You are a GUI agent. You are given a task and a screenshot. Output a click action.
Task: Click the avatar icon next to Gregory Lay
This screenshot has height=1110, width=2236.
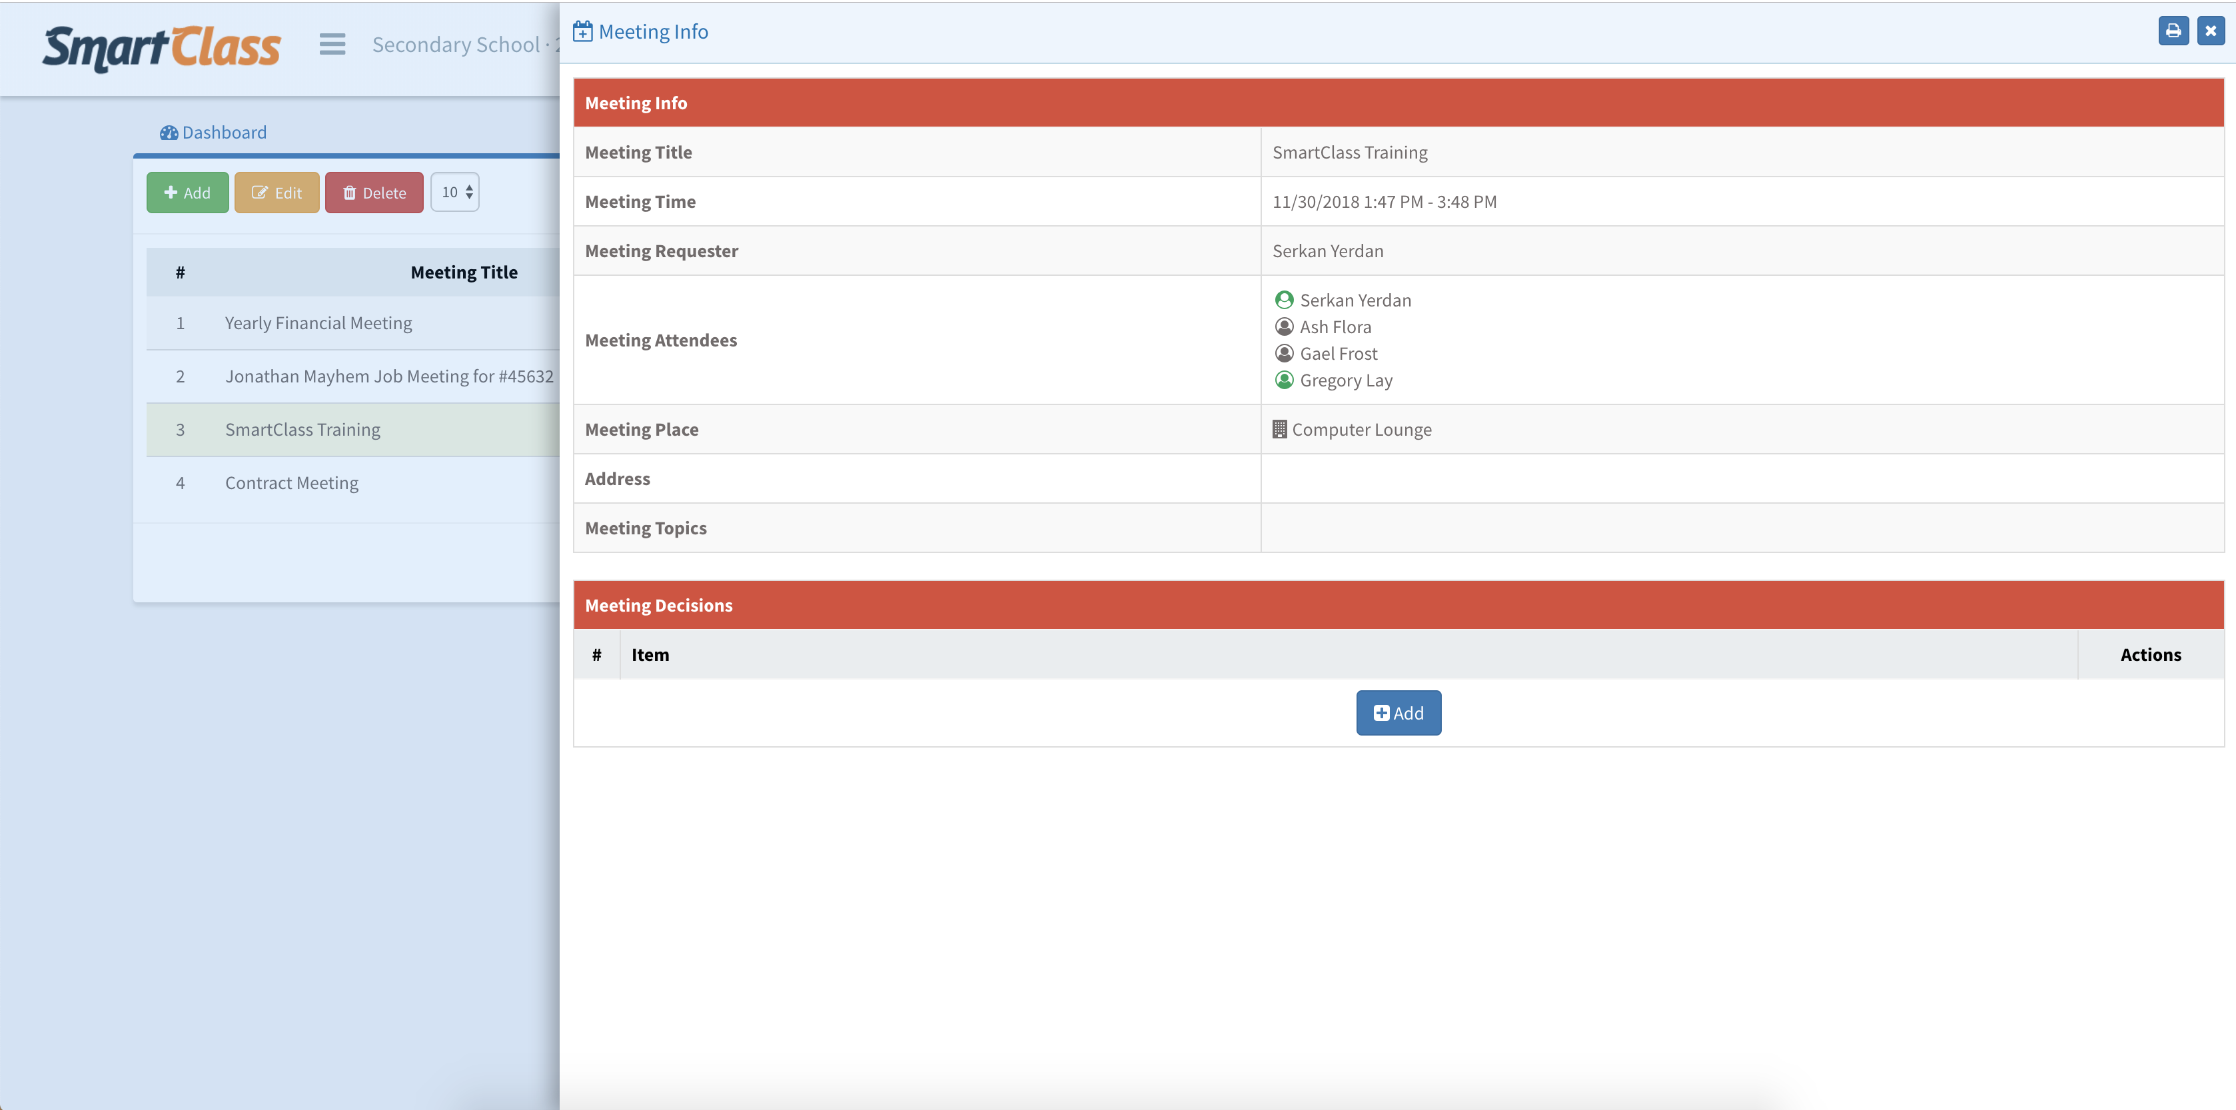(x=1284, y=380)
